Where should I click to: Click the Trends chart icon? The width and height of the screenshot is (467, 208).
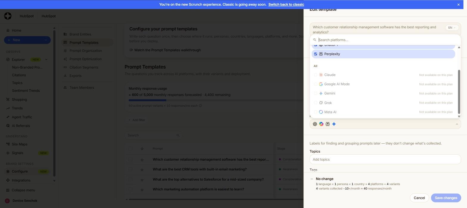8,108
